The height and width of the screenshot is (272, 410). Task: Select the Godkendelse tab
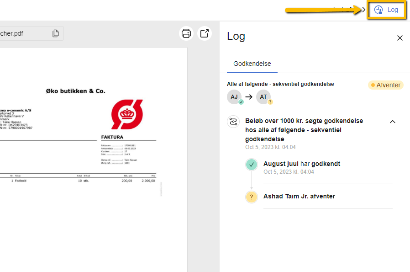(252, 64)
